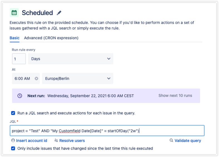Click the Insert account id link
219x157 pixels.
tap(31, 141)
